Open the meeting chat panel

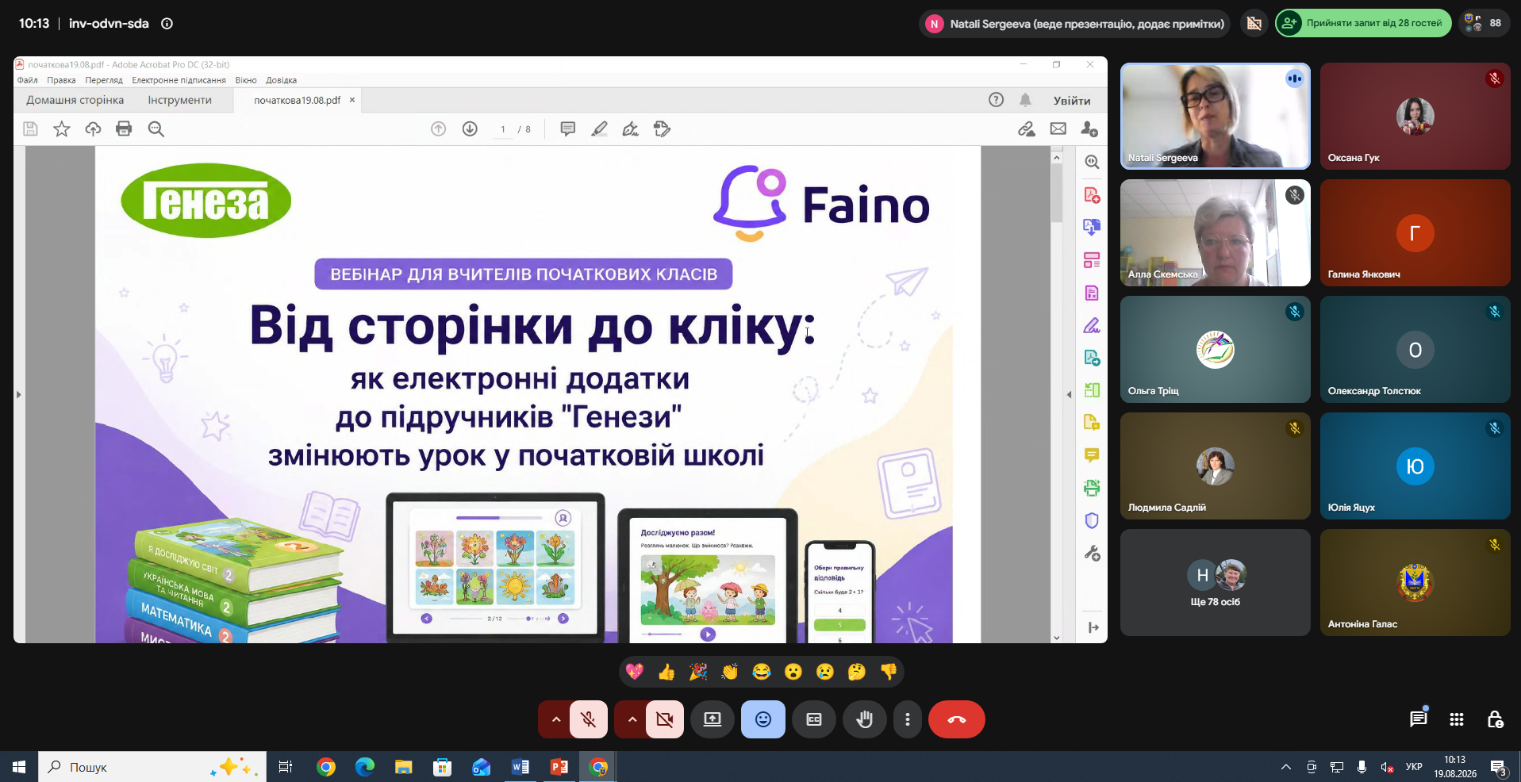pos(1419,719)
